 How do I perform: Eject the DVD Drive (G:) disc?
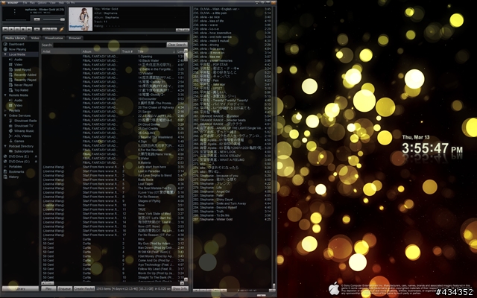coord(36,162)
